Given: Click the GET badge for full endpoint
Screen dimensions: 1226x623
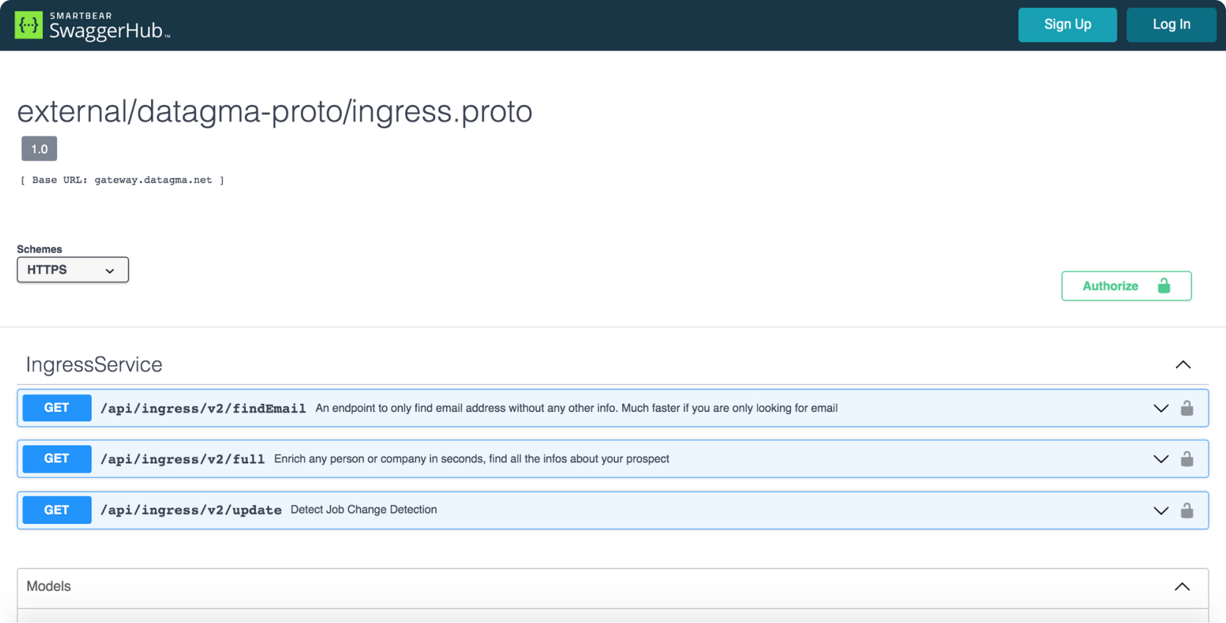Looking at the screenshot, I should [56, 459].
